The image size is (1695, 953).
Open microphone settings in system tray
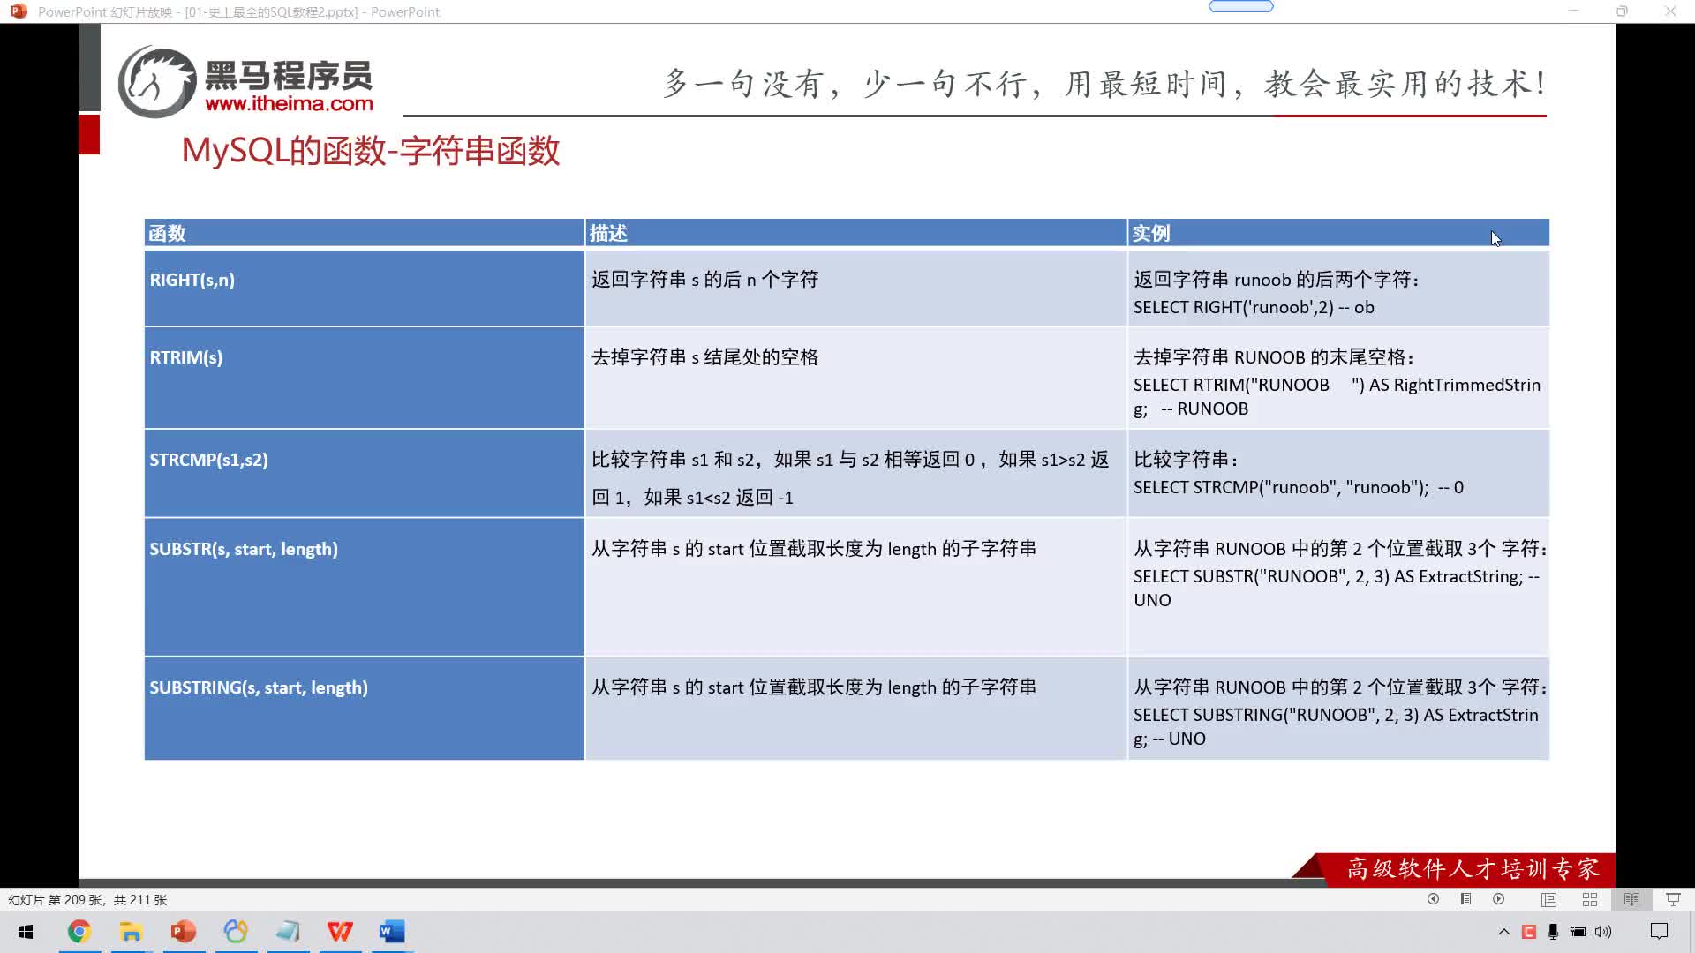pos(1553,932)
